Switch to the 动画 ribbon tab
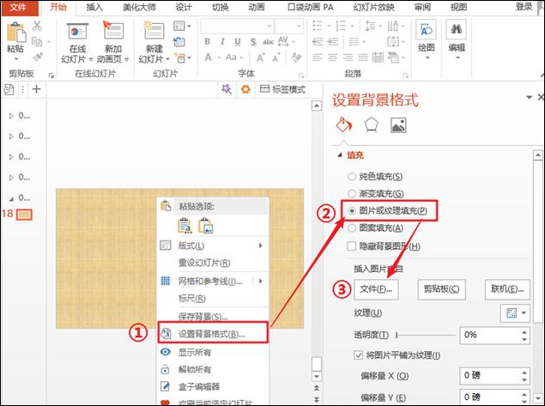545x406 pixels. 256,7
